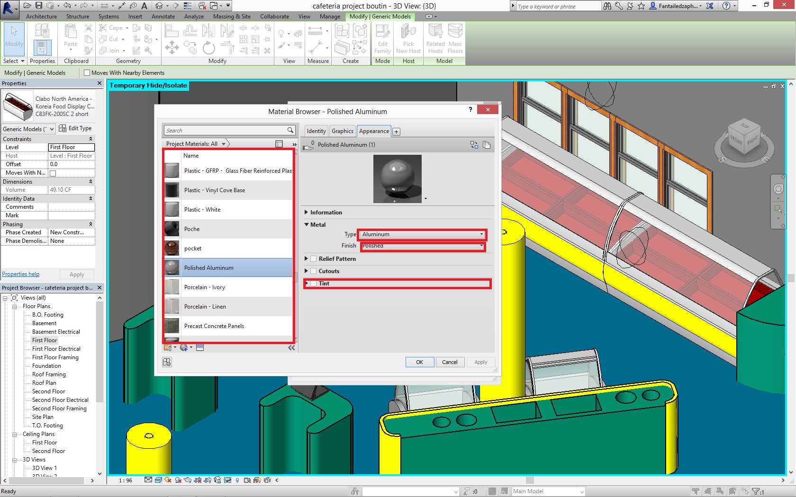Collapse the material list with double chevron
Viewport: 796px width, 497px height.
coord(291,347)
